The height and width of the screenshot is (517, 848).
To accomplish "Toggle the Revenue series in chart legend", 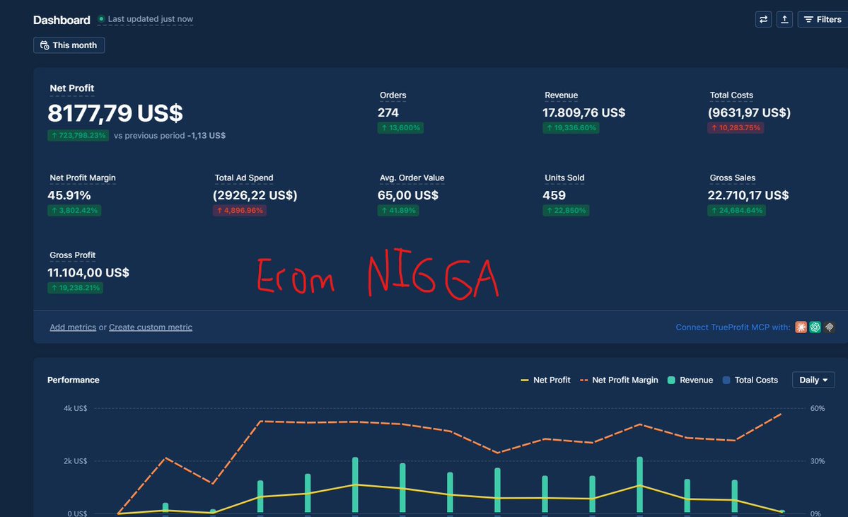I will pyautogui.click(x=690, y=381).
